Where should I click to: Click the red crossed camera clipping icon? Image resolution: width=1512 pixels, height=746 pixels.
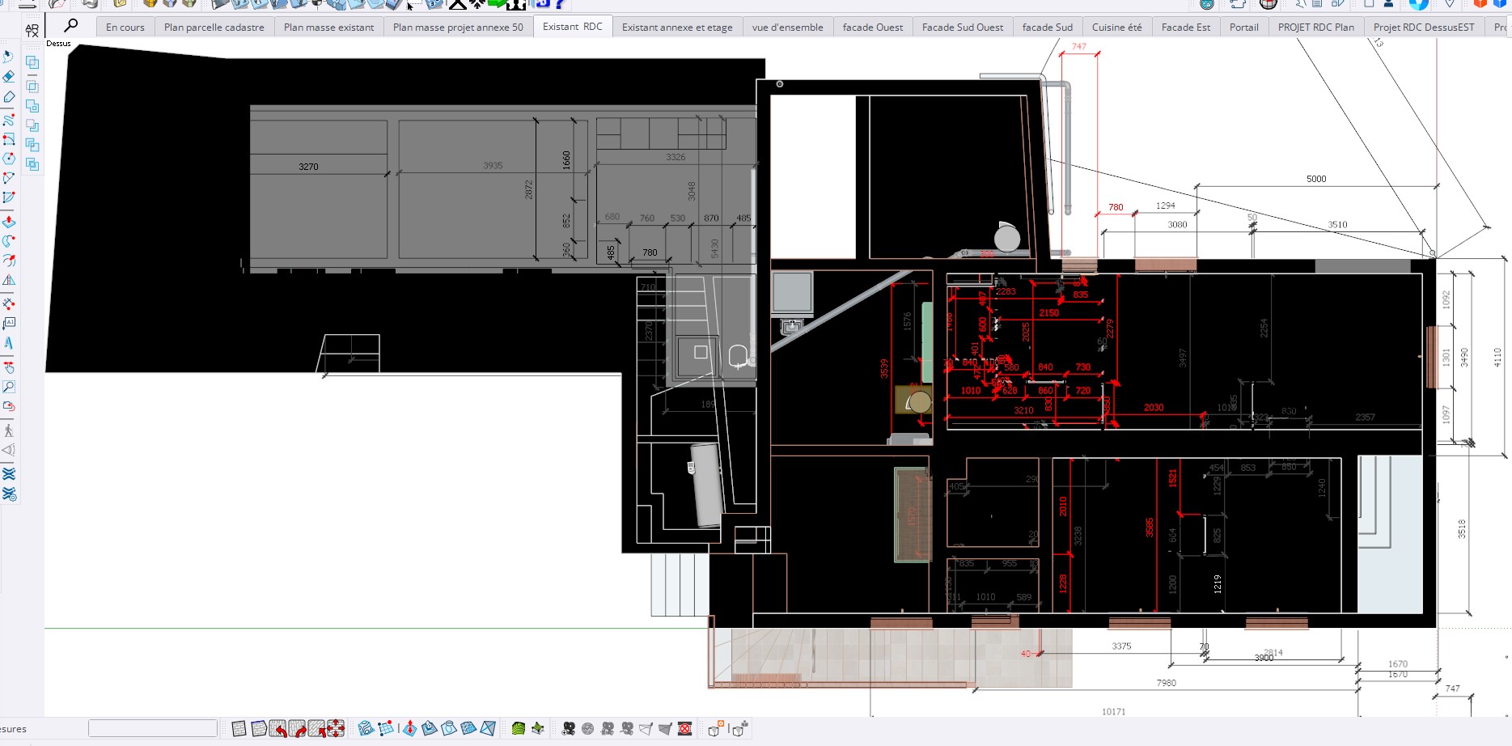(685, 729)
